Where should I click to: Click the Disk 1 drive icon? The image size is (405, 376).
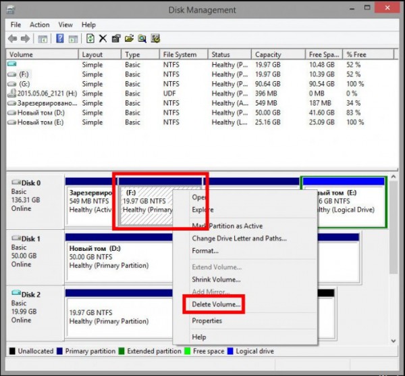(x=16, y=238)
